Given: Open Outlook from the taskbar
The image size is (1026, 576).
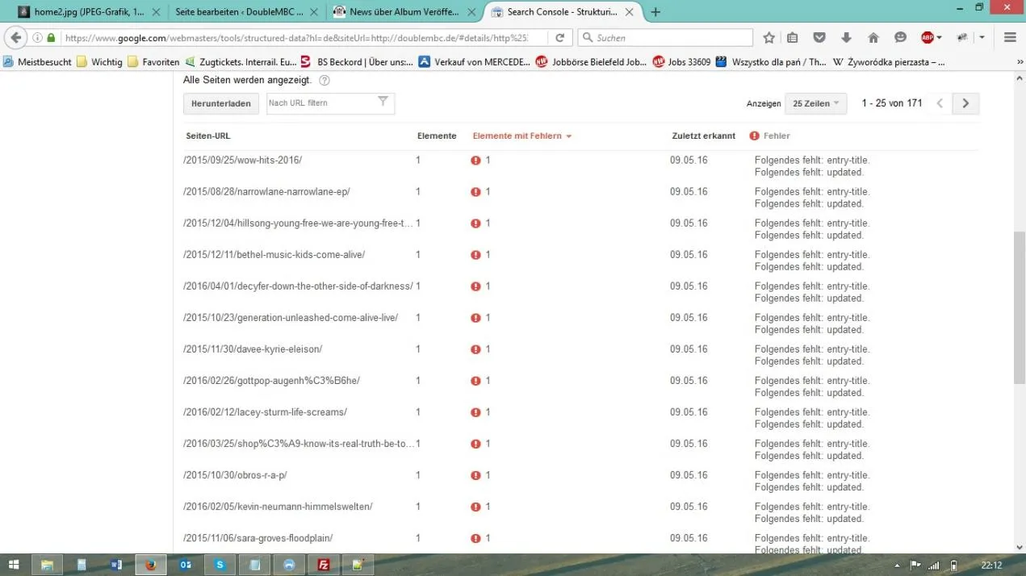Looking at the screenshot, I should pyautogui.click(x=185, y=565).
